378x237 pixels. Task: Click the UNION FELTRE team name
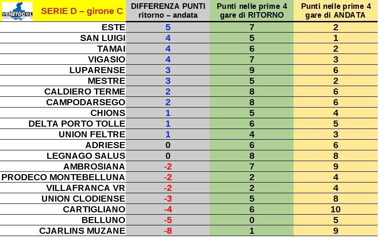coord(92,135)
